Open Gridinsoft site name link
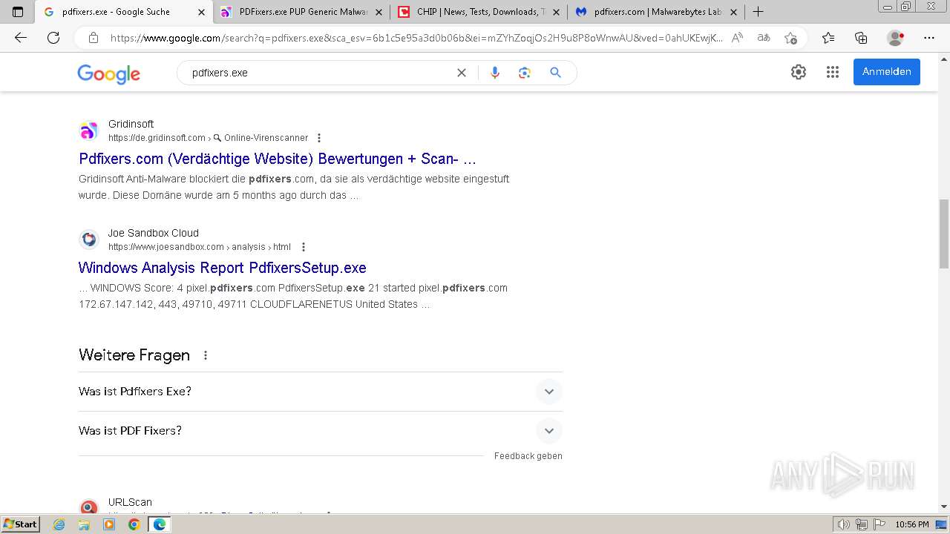The width and height of the screenshot is (950, 534). [x=131, y=124]
